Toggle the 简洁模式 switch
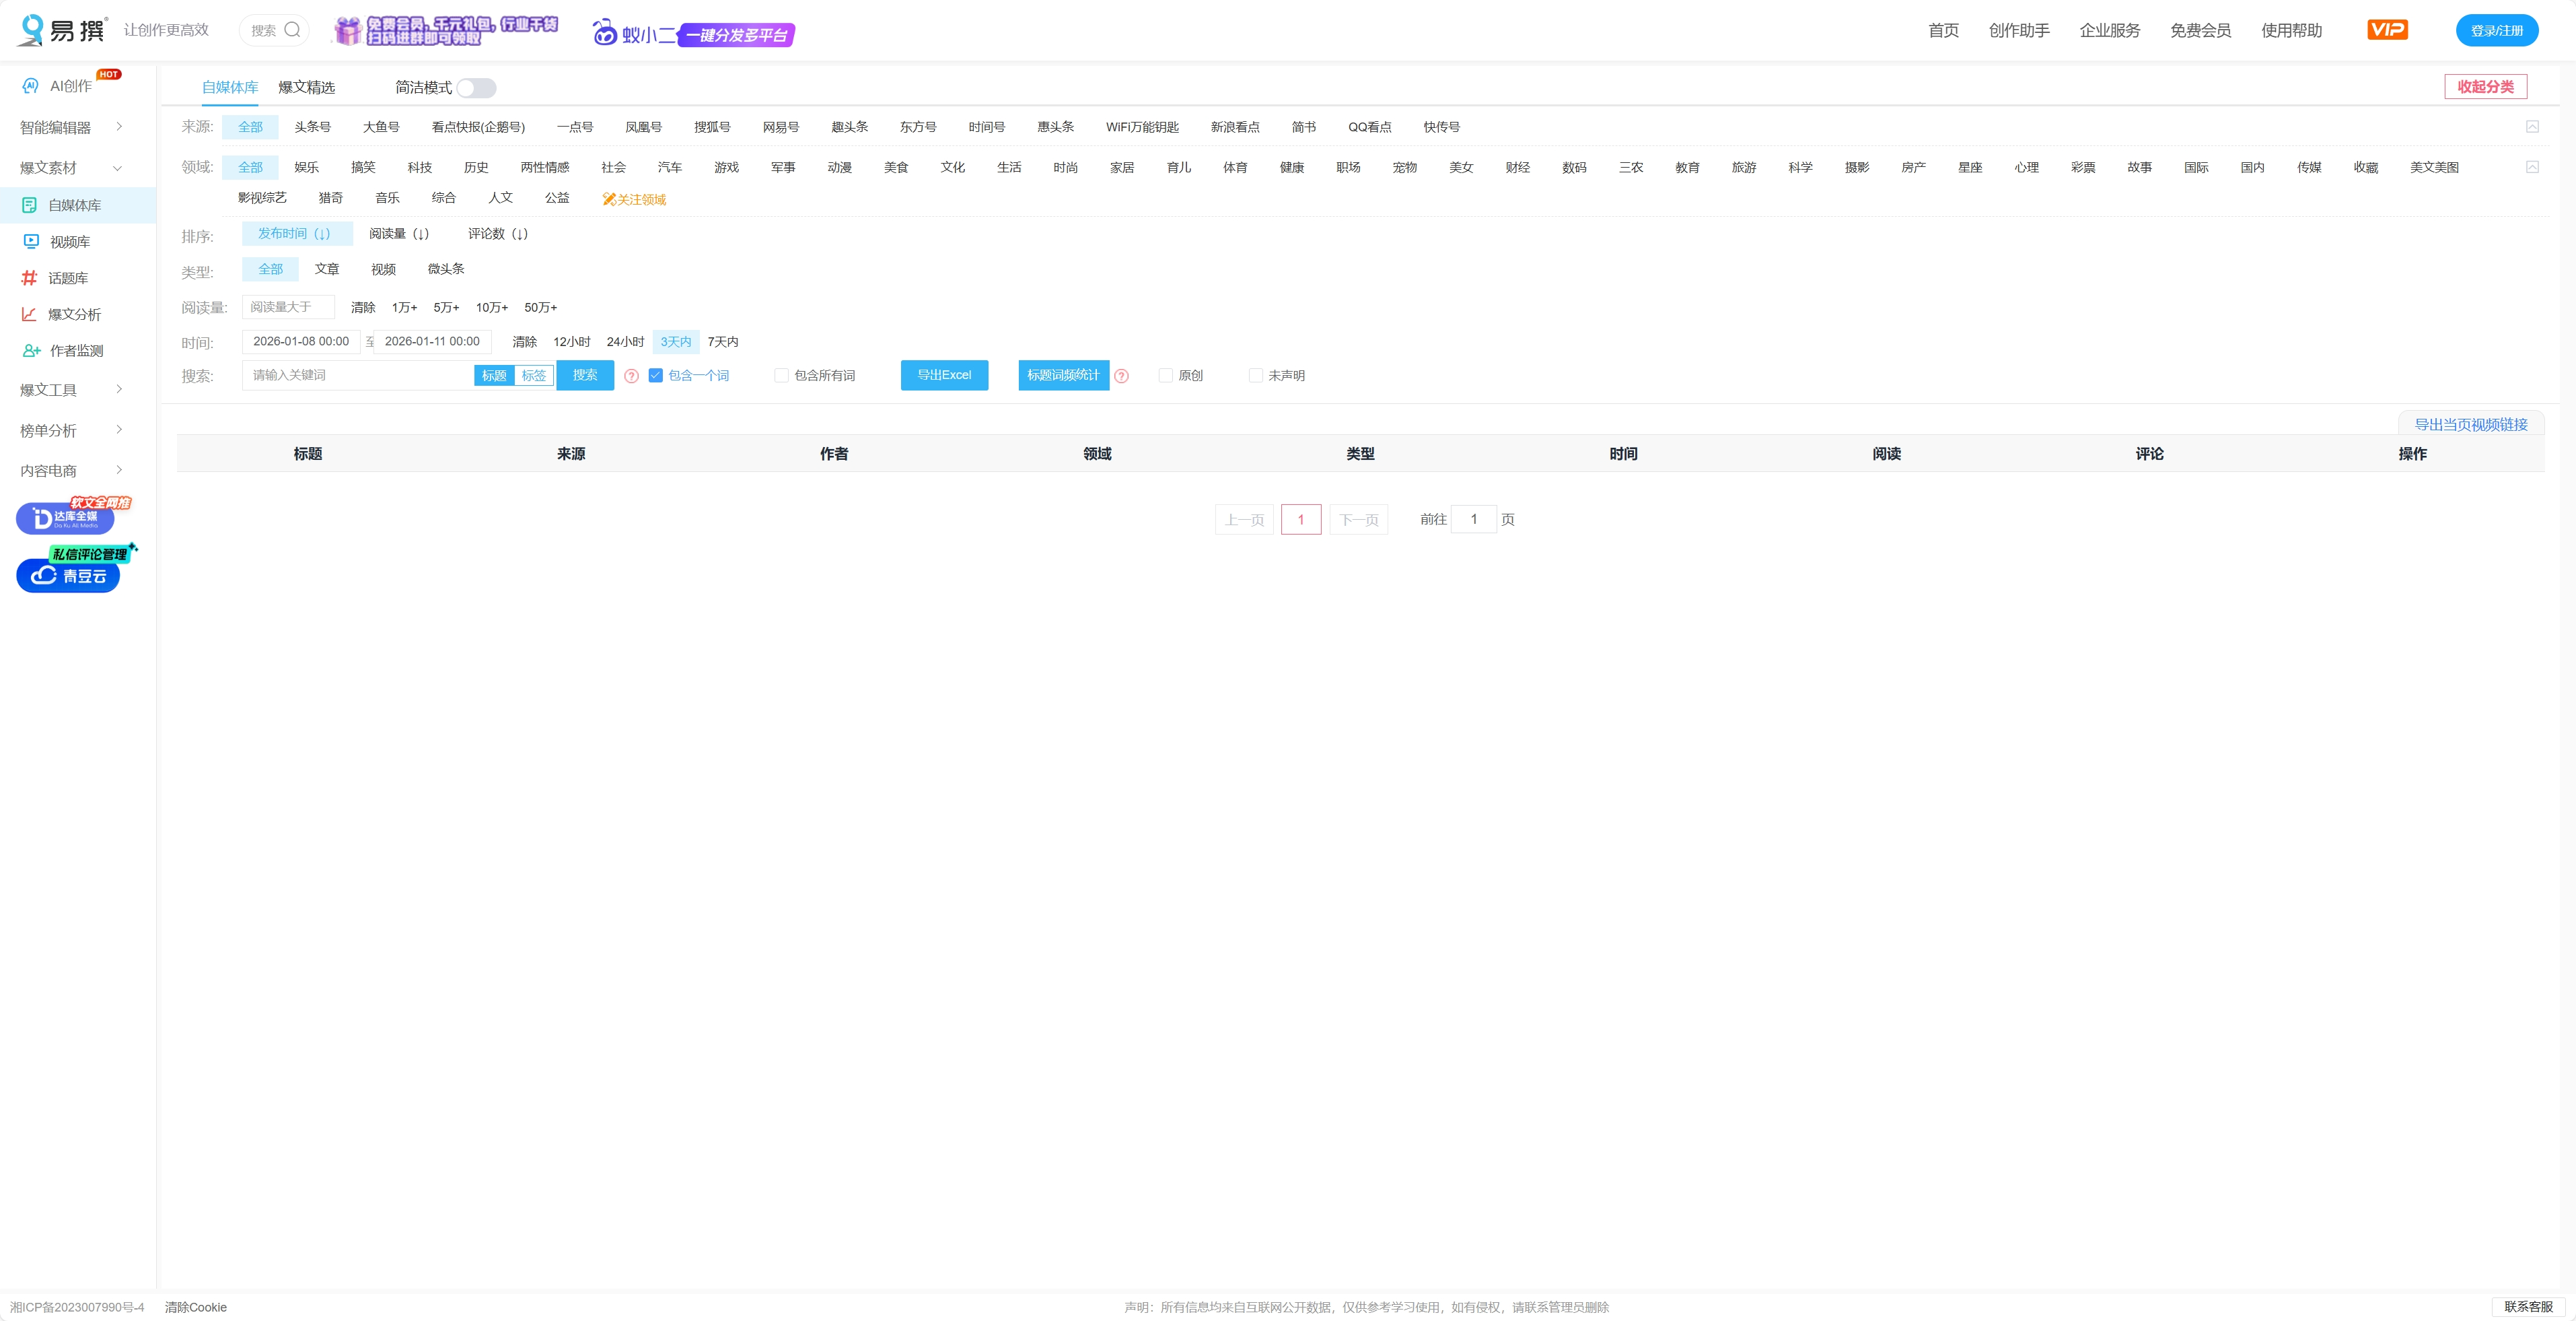 click(x=476, y=88)
